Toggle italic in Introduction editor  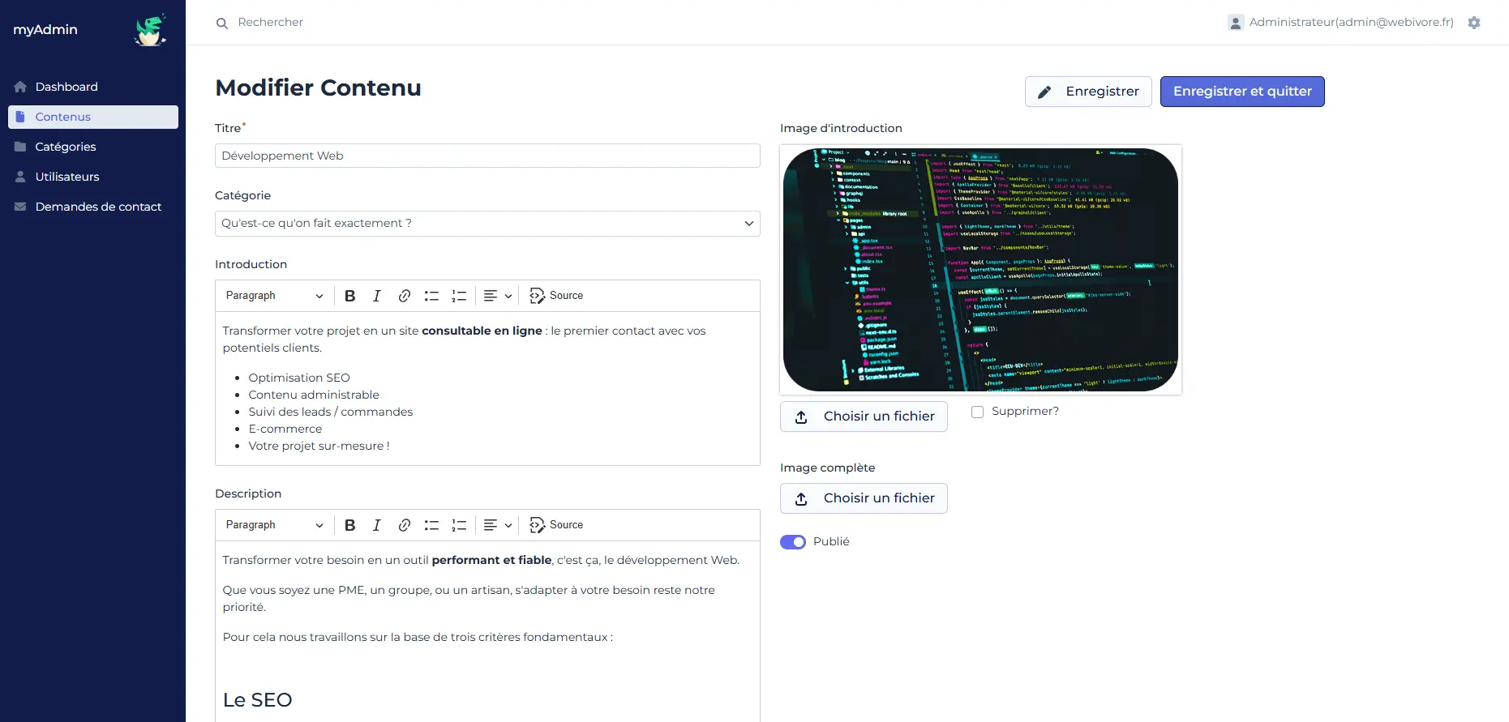[377, 296]
